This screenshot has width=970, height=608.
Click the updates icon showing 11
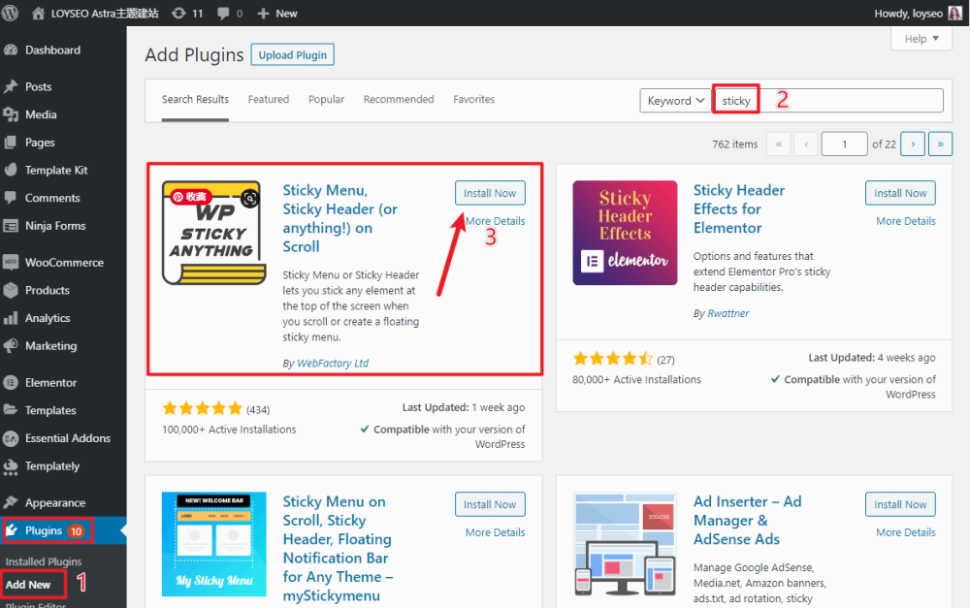pyautogui.click(x=178, y=13)
